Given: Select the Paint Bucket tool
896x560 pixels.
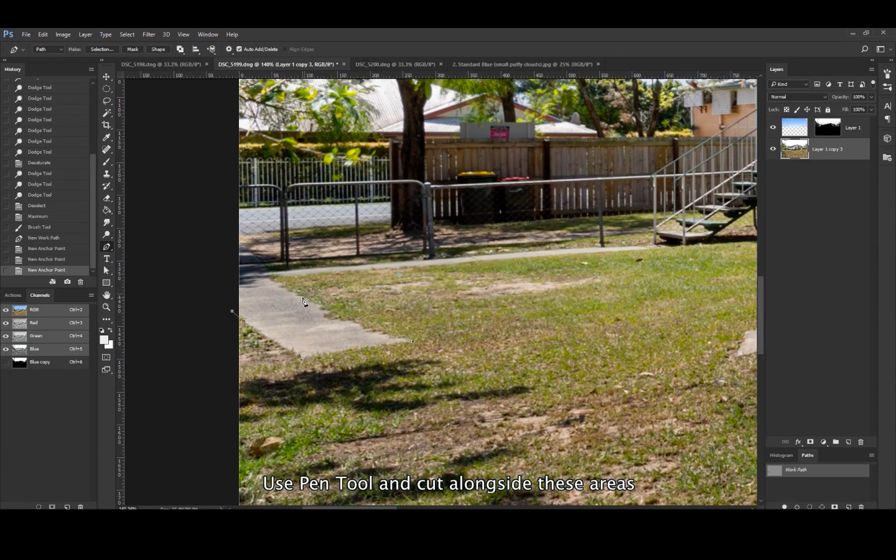Looking at the screenshot, I should pyautogui.click(x=106, y=210).
